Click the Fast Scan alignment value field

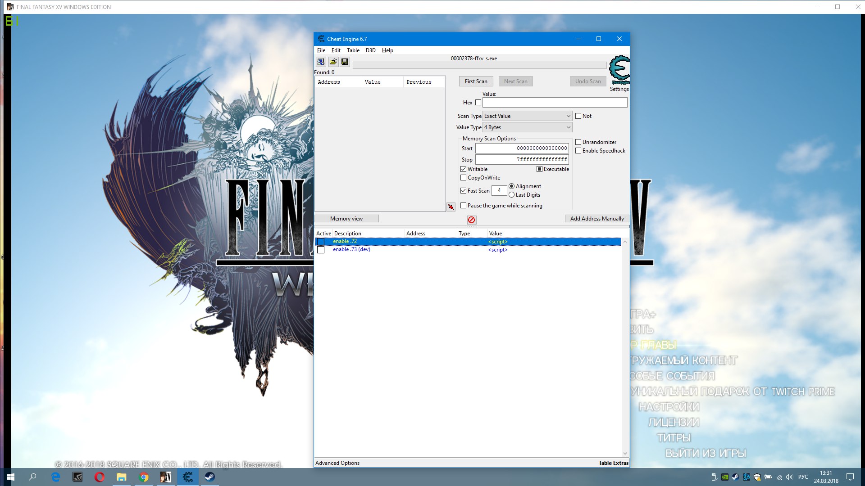click(499, 191)
